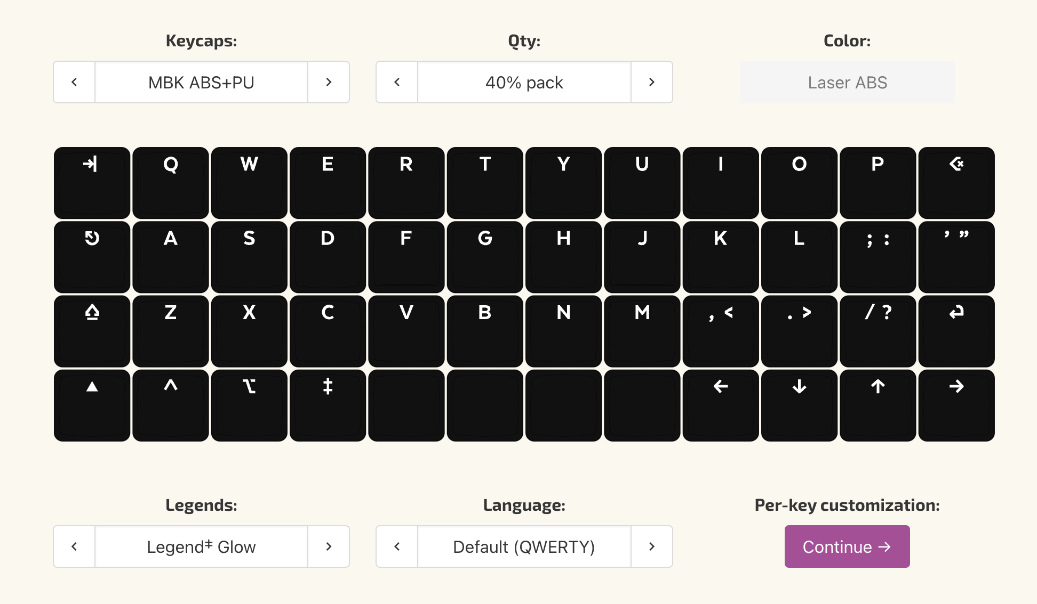Image resolution: width=1037 pixels, height=604 pixels.
Task: Choose next Language layout
Action: point(651,546)
